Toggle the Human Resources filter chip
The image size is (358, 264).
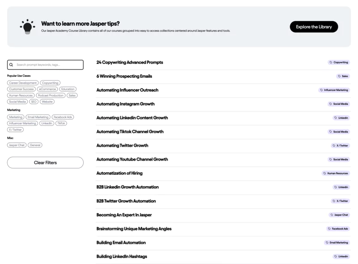click(x=21, y=95)
